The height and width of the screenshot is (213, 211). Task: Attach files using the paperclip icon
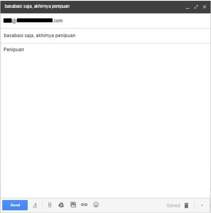pos(50,205)
